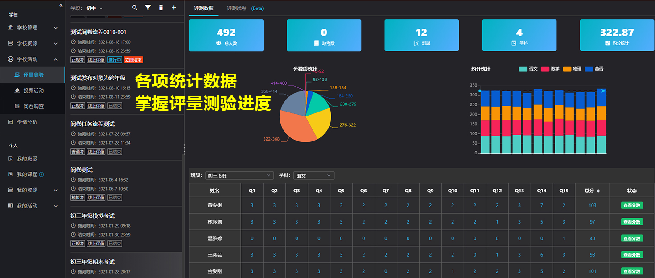Click 查看分数 button for 黄安俐

click(x=632, y=205)
